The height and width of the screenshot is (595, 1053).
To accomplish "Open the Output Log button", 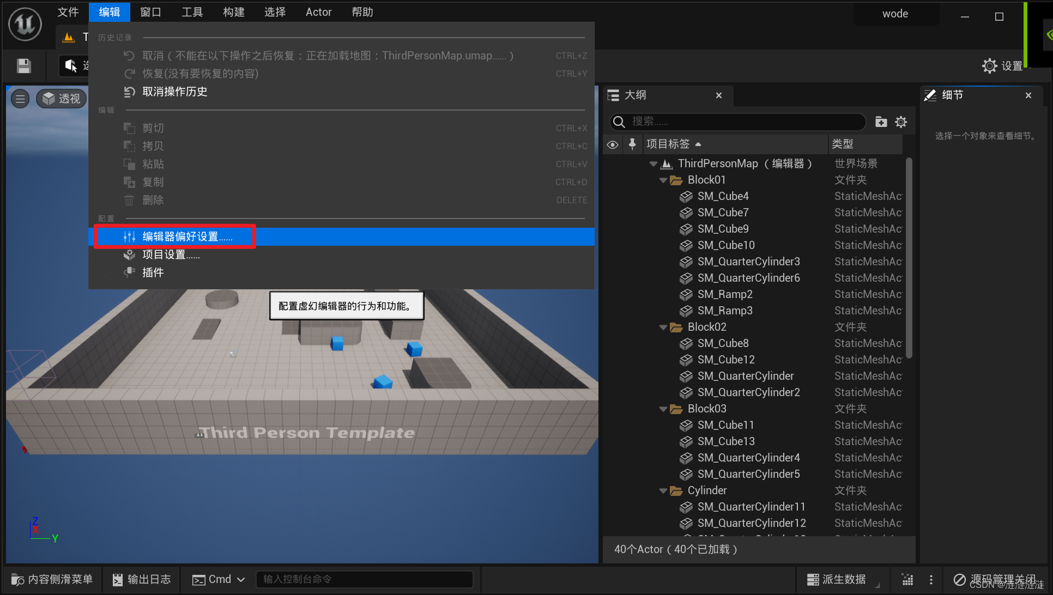I will click(x=141, y=579).
